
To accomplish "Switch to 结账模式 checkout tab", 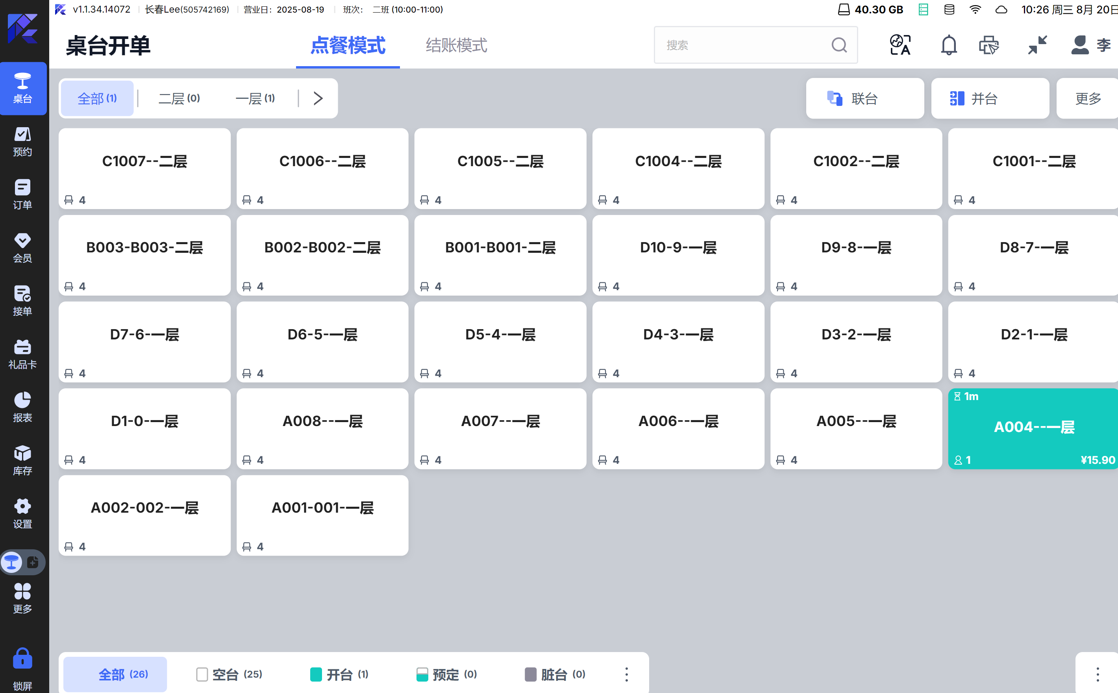I will tap(456, 45).
